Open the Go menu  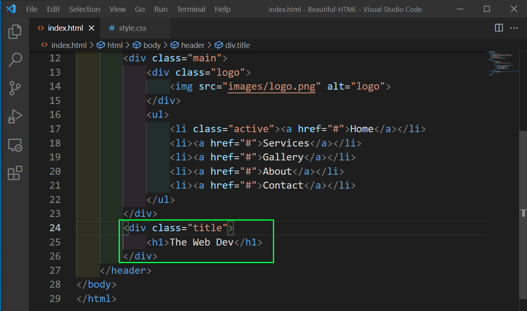(140, 9)
